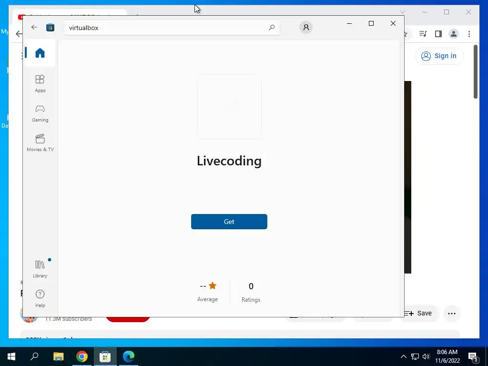Toggle Chrome side panel icon
The width and height of the screenshot is (488, 366).
(438, 34)
